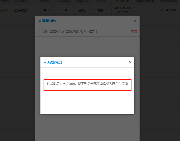Close the 批量操作 dialog
Image resolution: width=180 pixels, height=141 pixels.
click(135, 21)
